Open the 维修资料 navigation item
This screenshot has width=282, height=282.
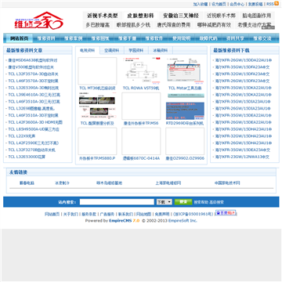click(46, 38)
